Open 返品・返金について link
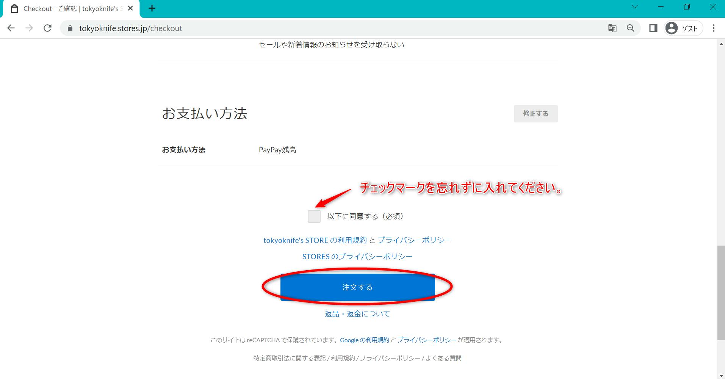The image size is (725, 379). (357, 314)
